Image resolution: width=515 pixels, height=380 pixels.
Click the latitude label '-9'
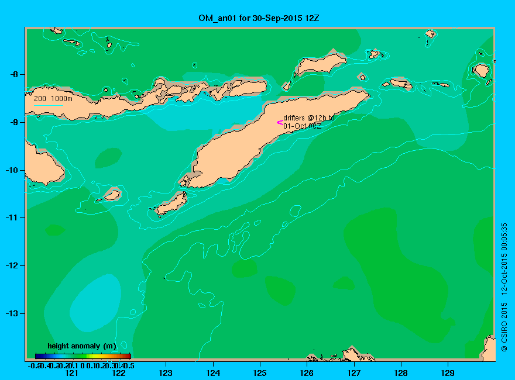click(x=14, y=122)
